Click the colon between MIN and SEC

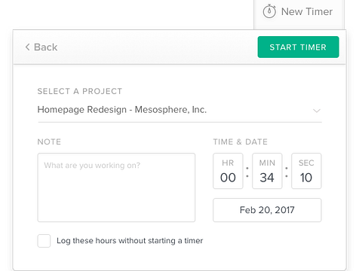pyautogui.click(x=287, y=172)
